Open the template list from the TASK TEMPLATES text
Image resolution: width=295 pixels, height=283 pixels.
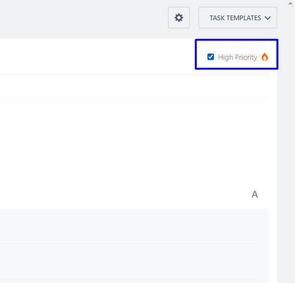(235, 18)
